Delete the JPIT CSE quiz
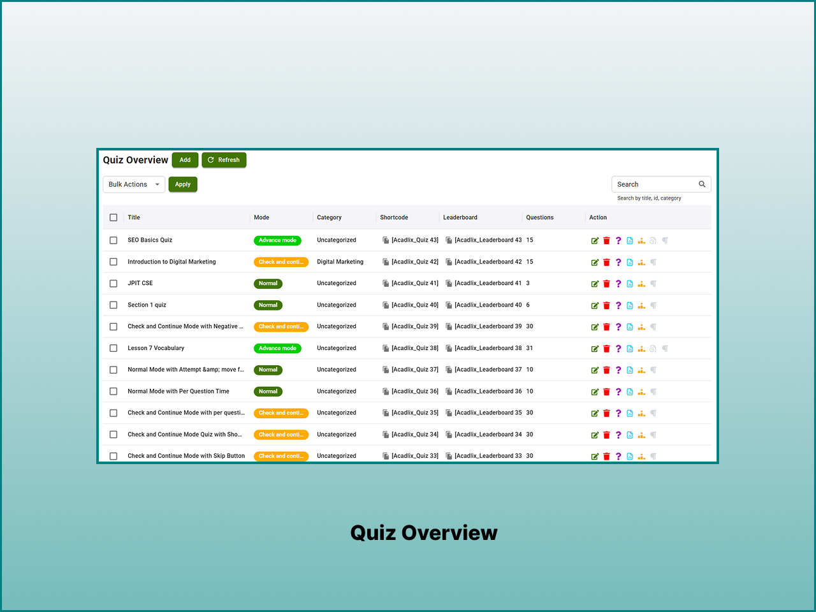816x612 pixels. click(606, 284)
